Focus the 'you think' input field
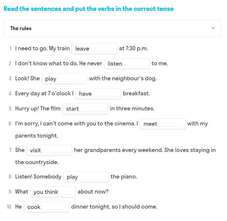Viewport: 227px width, 221px height. coord(53,192)
